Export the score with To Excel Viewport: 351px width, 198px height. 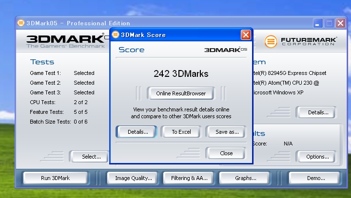[x=181, y=132]
